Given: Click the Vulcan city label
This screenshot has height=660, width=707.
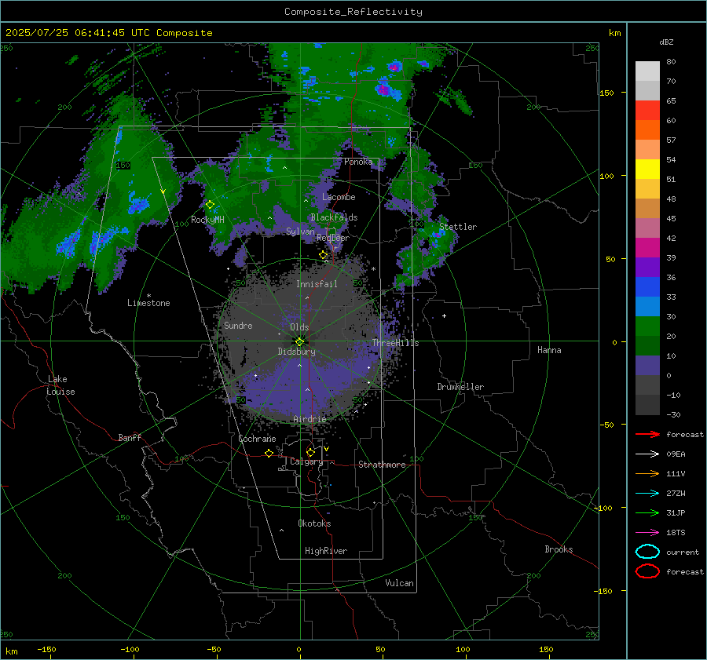Looking at the screenshot, I should tap(399, 583).
